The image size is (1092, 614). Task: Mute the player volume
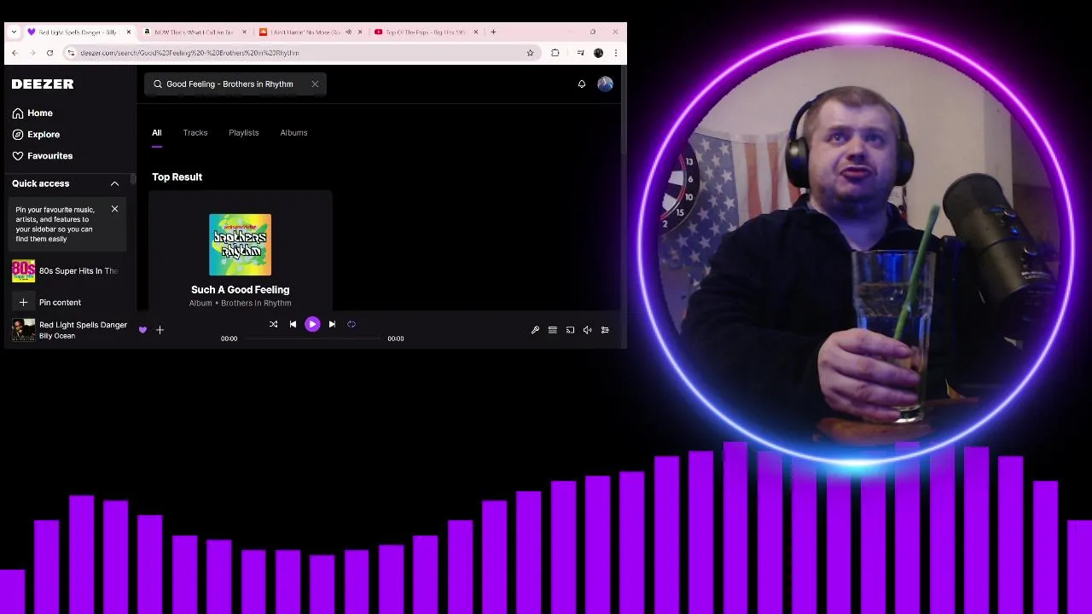(588, 330)
